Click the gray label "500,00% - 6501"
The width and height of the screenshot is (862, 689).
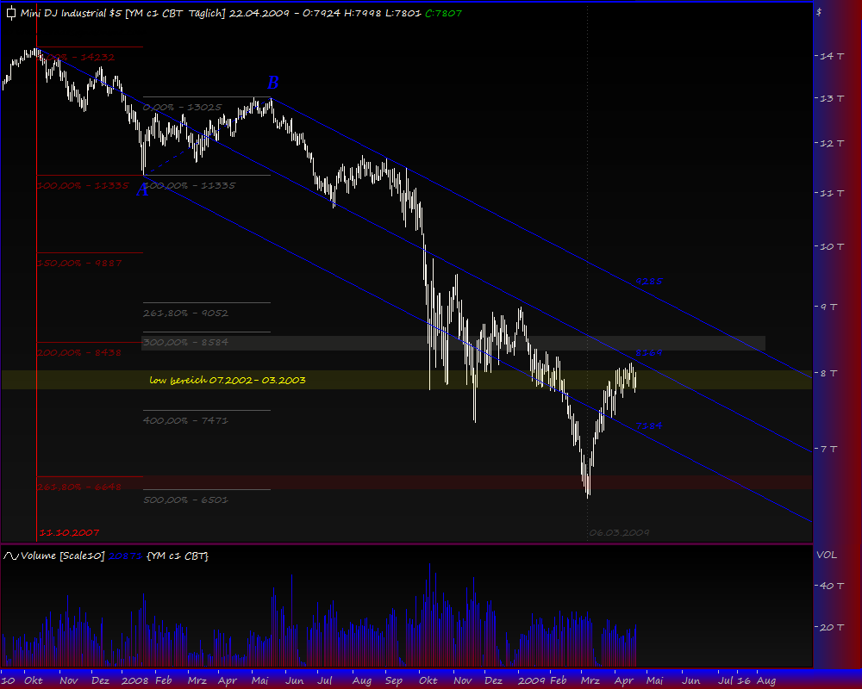186,500
